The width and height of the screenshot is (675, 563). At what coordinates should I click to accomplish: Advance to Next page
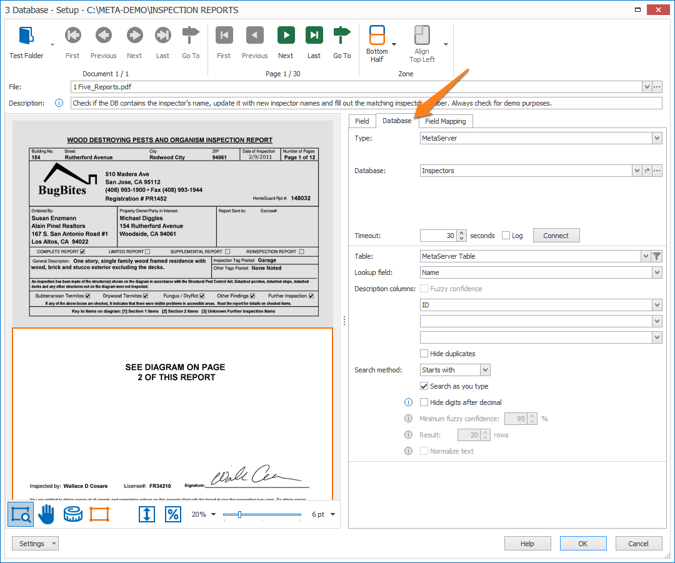(286, 35)
